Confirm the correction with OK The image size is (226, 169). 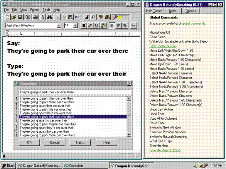tap(29, 142)
